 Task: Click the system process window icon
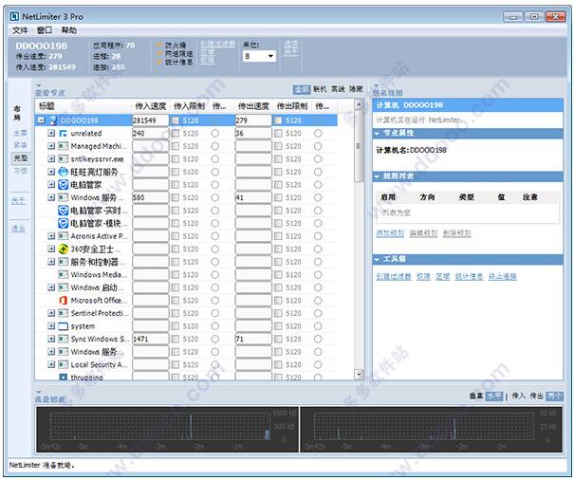64,325
